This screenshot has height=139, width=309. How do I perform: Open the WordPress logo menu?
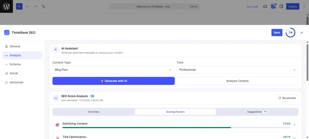click(x=6, y=6)
